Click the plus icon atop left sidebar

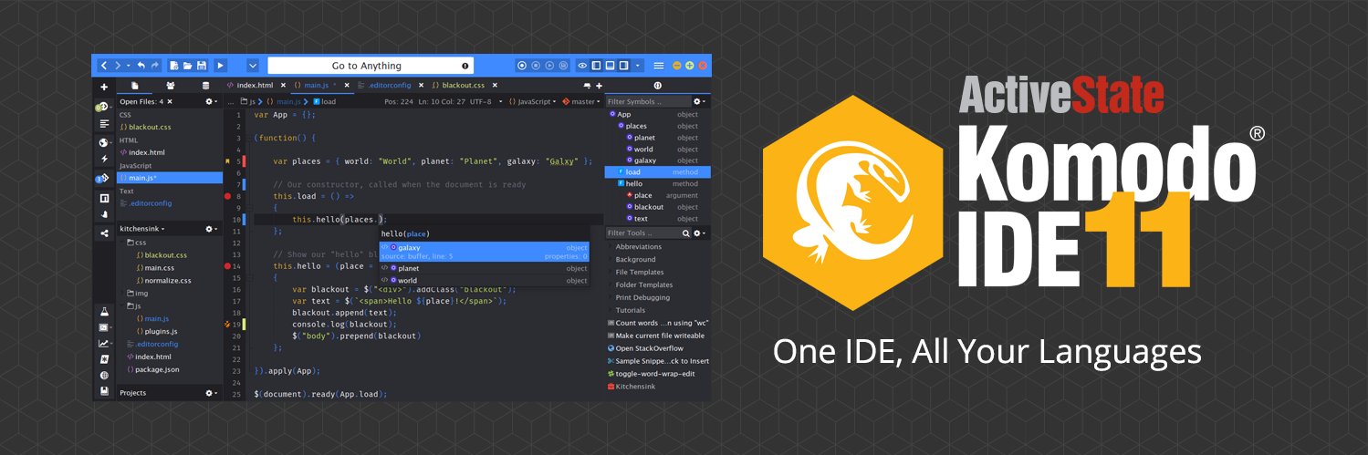click(x=104, y=87)
